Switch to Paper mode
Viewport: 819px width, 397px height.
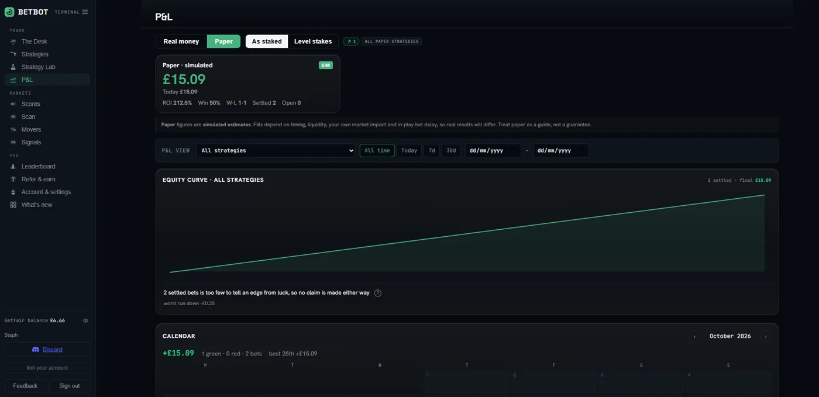pyautogui.click(x=223, y=42)
